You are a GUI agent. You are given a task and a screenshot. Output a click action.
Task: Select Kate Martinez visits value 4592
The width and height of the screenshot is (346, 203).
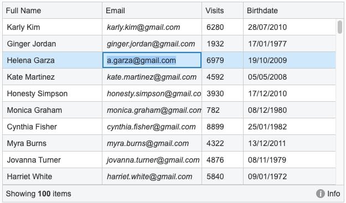pyautogui.click(x=223, y=77)
